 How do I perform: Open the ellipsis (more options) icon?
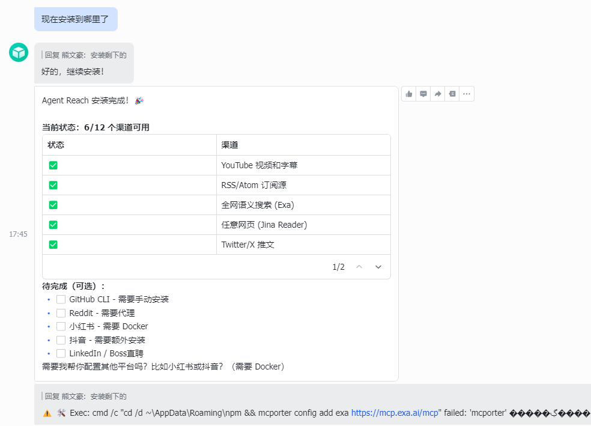pyautogui.click(x=467, y=93)
